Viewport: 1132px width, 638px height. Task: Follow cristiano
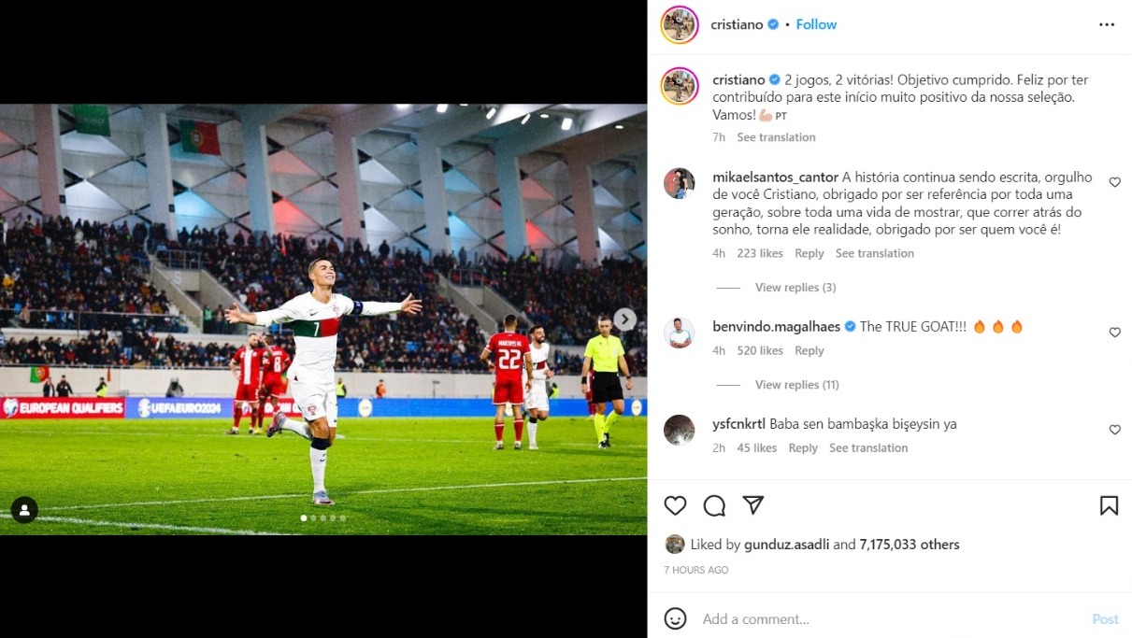click(816, 25)
